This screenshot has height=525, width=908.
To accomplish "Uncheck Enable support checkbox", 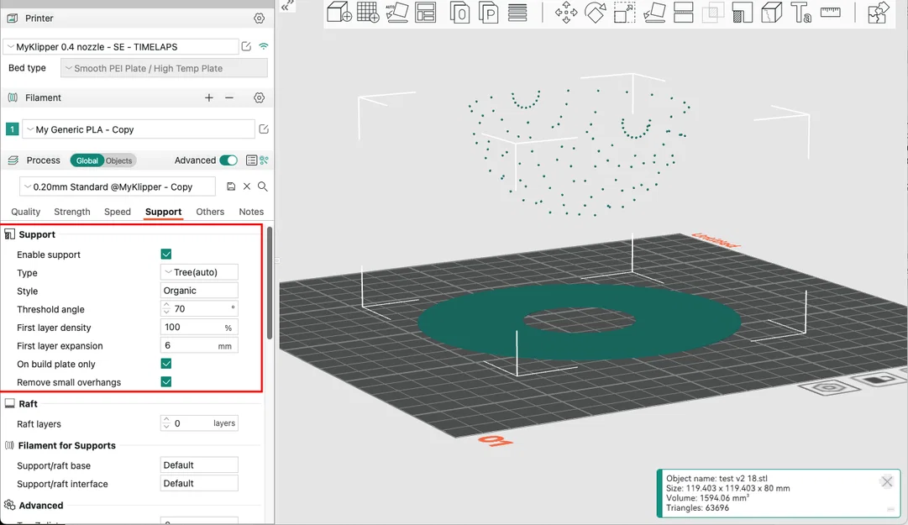I will (166, 255).
